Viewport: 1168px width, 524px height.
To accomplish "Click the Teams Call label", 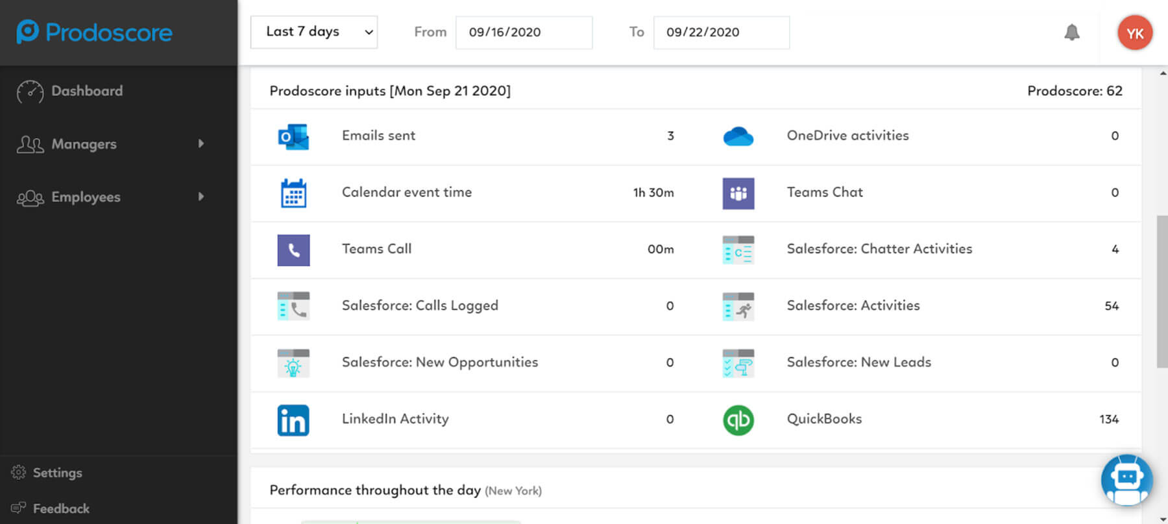I will [376, 249].
